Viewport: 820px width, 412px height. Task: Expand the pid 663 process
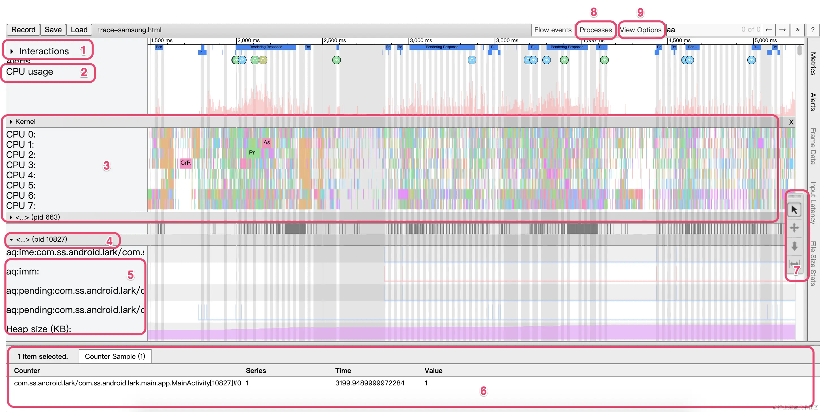click(x=11, y=217)
